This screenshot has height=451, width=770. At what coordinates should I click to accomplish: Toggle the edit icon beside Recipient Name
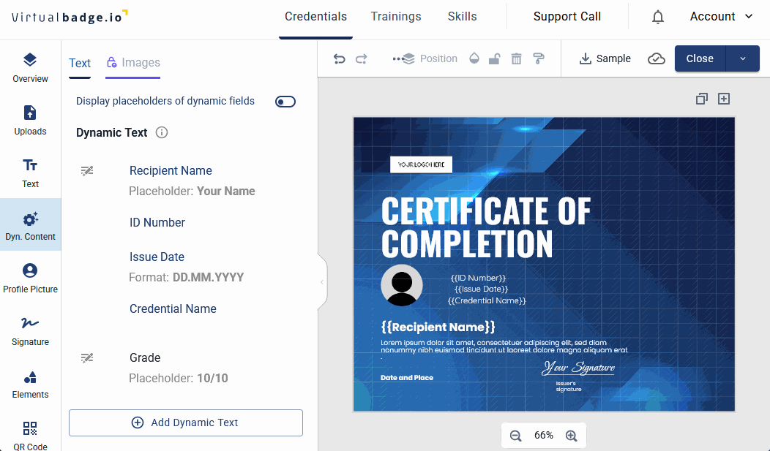(87, 171)
